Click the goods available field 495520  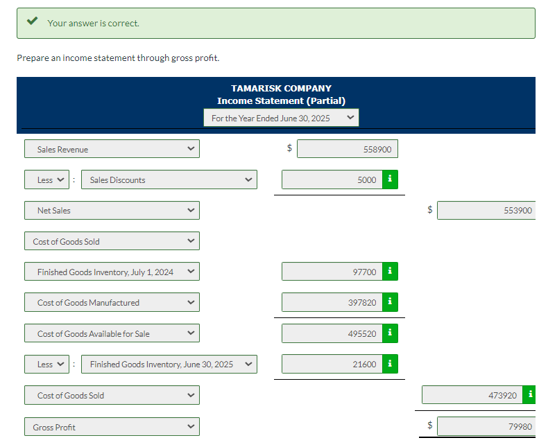click(x=332, y=333)
